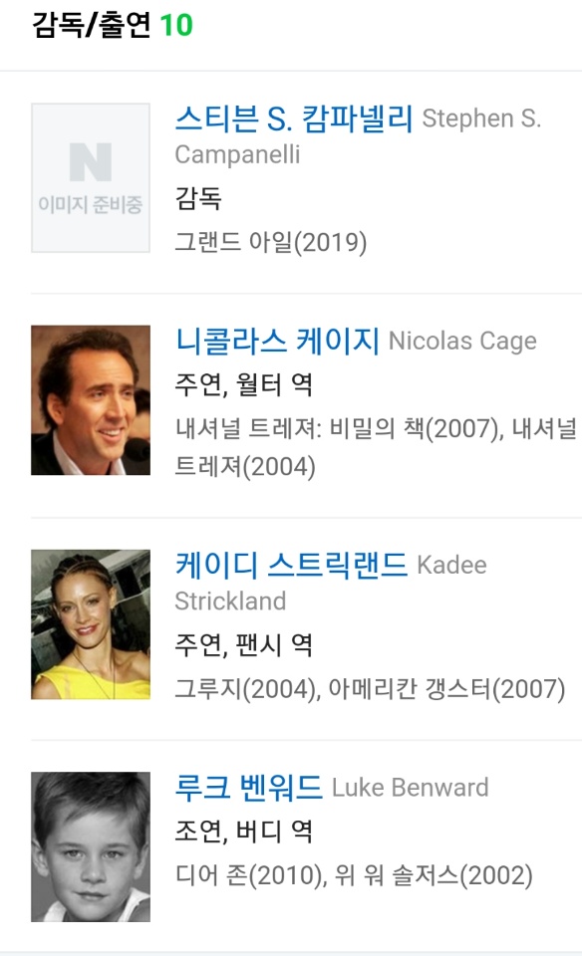Select 그루지(2004) film text

pyautogui.click(x=247, y=689)
